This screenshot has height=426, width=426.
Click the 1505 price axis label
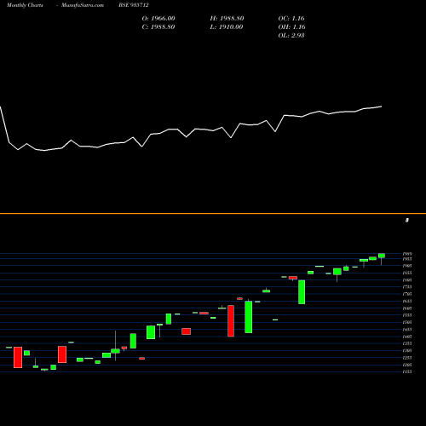(407, 322)
